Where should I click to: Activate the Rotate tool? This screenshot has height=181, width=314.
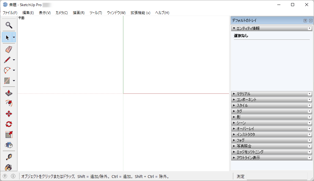point(9,124)
